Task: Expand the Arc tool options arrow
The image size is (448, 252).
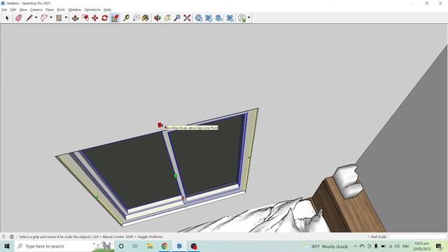Action: pyautogui.click(x=51, y=17)
